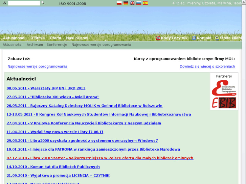Click the ISO 9001:2008 label
The image size is (246, 184).
pyautogui.click(x=73, y=3)
